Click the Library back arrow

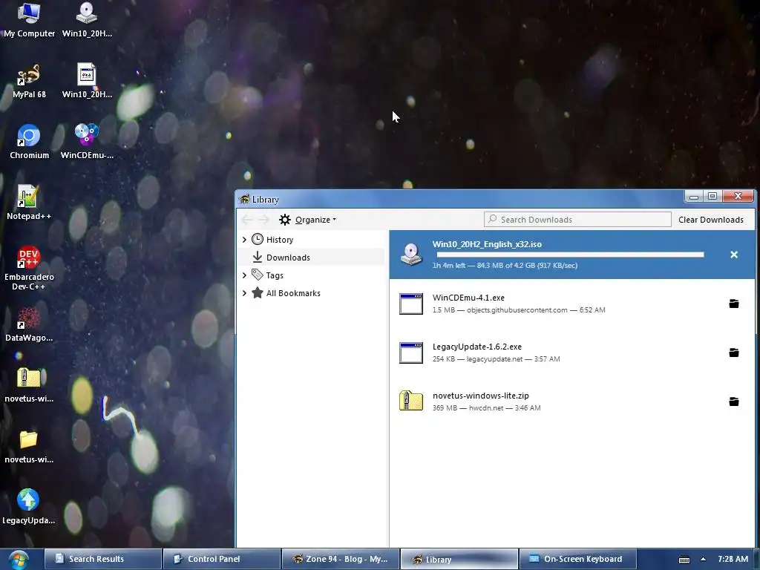click(247, 220)
